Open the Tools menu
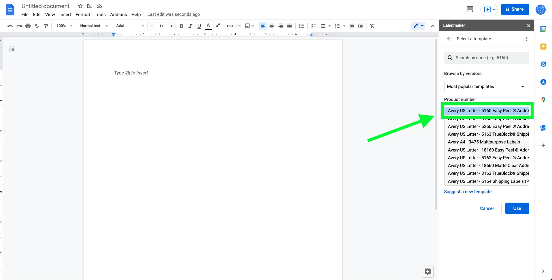This screenshot has width=552, height=280. (100, 15)
